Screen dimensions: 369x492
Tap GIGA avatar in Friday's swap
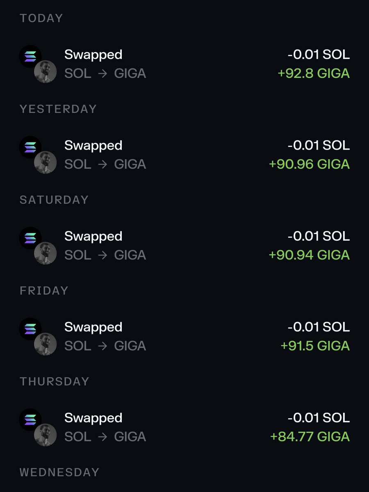point(45,344)
